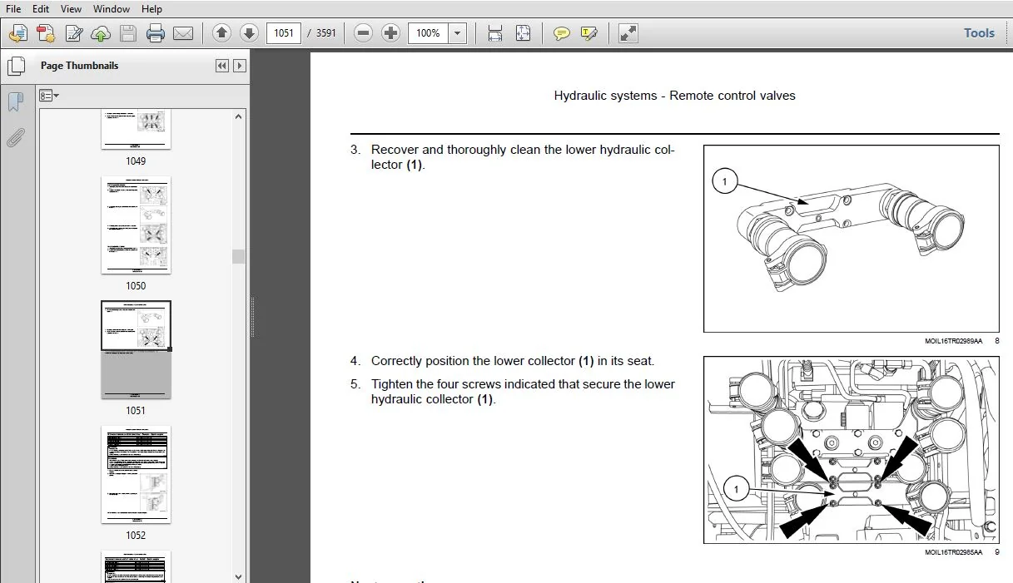Open the File menu
1013x583 pixels.
pyautogui.click(x=13, y=9)
